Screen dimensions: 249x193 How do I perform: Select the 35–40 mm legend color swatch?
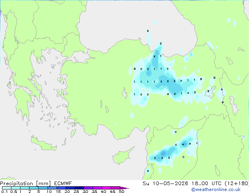tap(97, 188)
